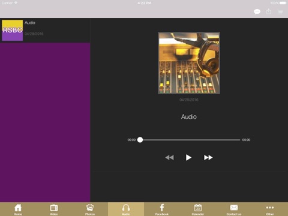Start playback with the play button
Viewport: 288px width, 216px height.
[x=188, y=158]
